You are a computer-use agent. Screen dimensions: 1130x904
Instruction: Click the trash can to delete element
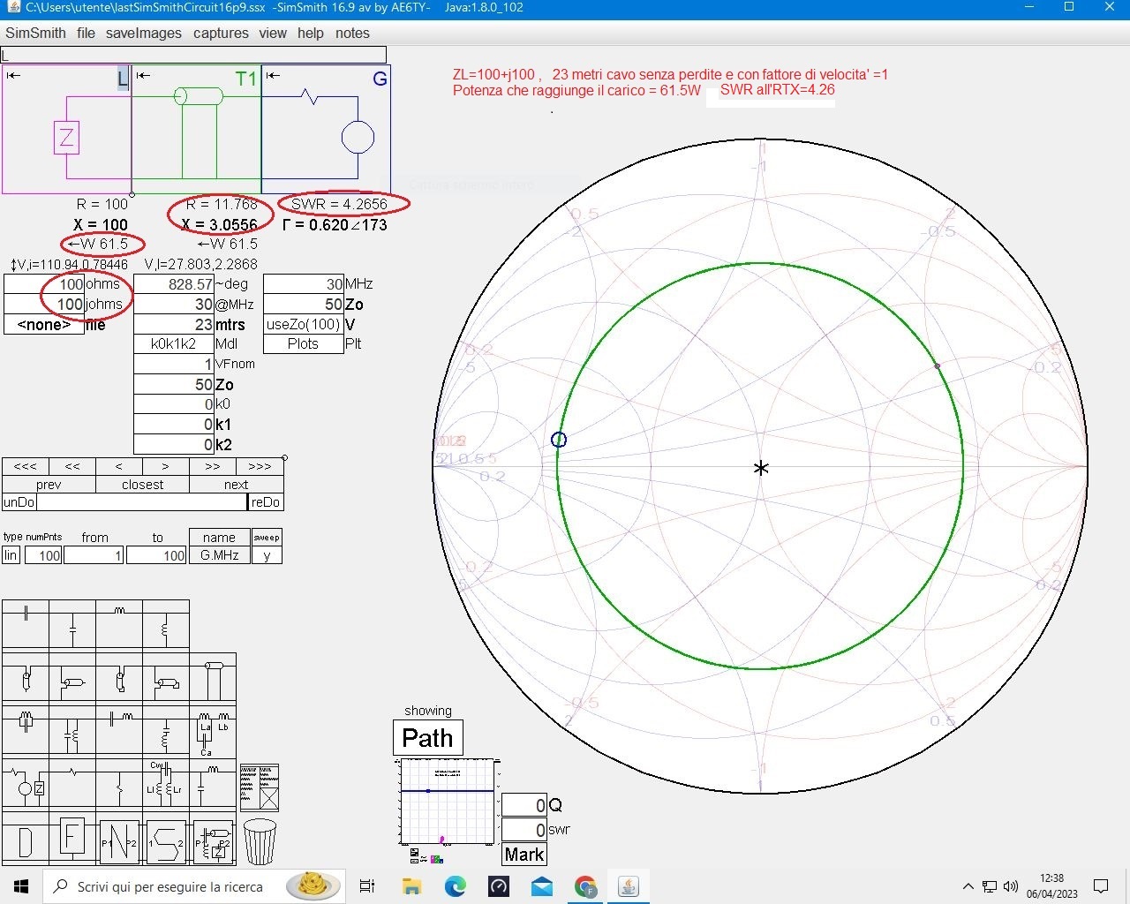tap(260, 841)
